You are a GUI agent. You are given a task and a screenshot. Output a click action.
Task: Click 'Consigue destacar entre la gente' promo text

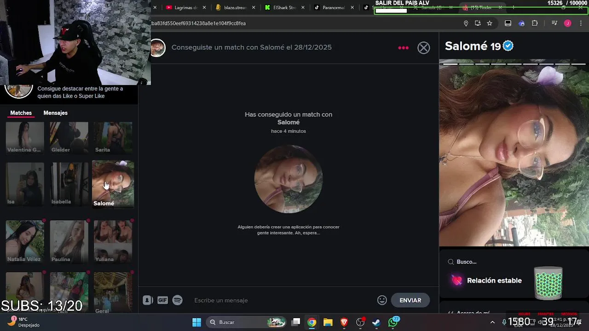point(80,92)
